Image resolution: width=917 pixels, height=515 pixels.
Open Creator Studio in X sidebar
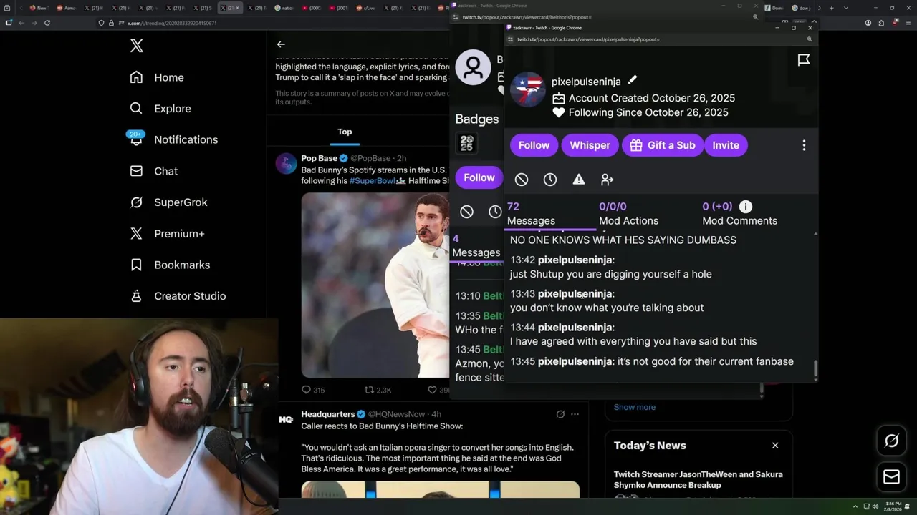[x=178, y=296]
